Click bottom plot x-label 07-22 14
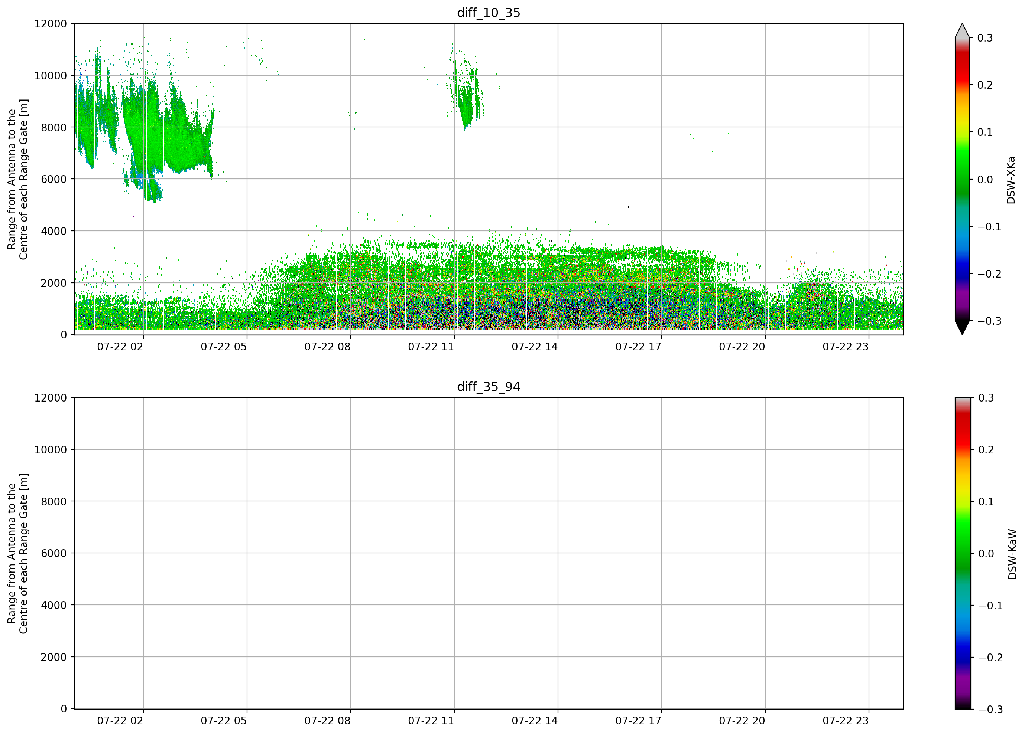 pos(535,721)
